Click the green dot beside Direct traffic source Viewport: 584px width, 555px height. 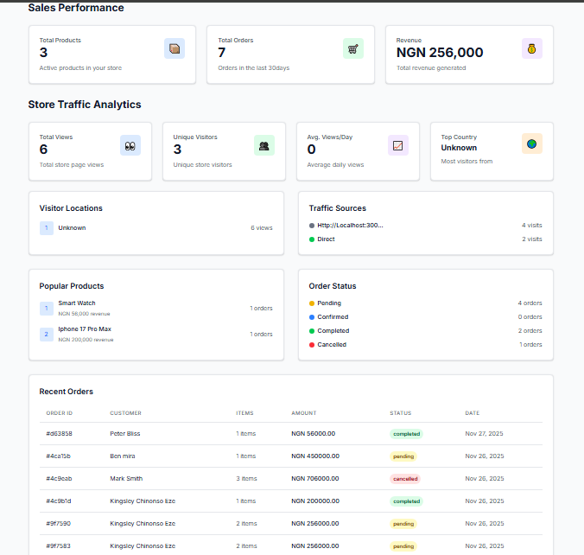pos(312,239)
